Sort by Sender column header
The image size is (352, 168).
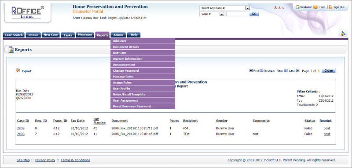pos(222,121)
